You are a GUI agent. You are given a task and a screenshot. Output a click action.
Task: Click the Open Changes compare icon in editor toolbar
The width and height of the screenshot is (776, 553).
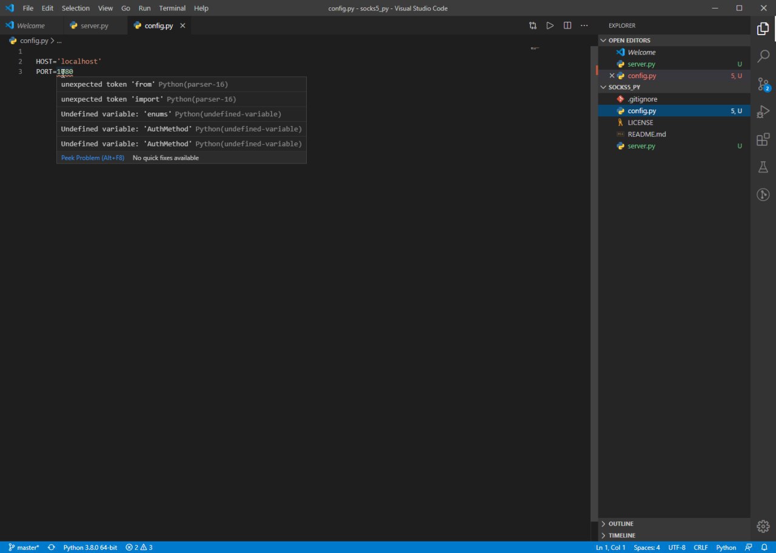(x=532, y=25)
